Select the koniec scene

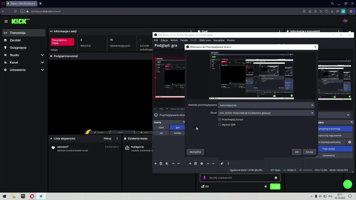point(177,133)
